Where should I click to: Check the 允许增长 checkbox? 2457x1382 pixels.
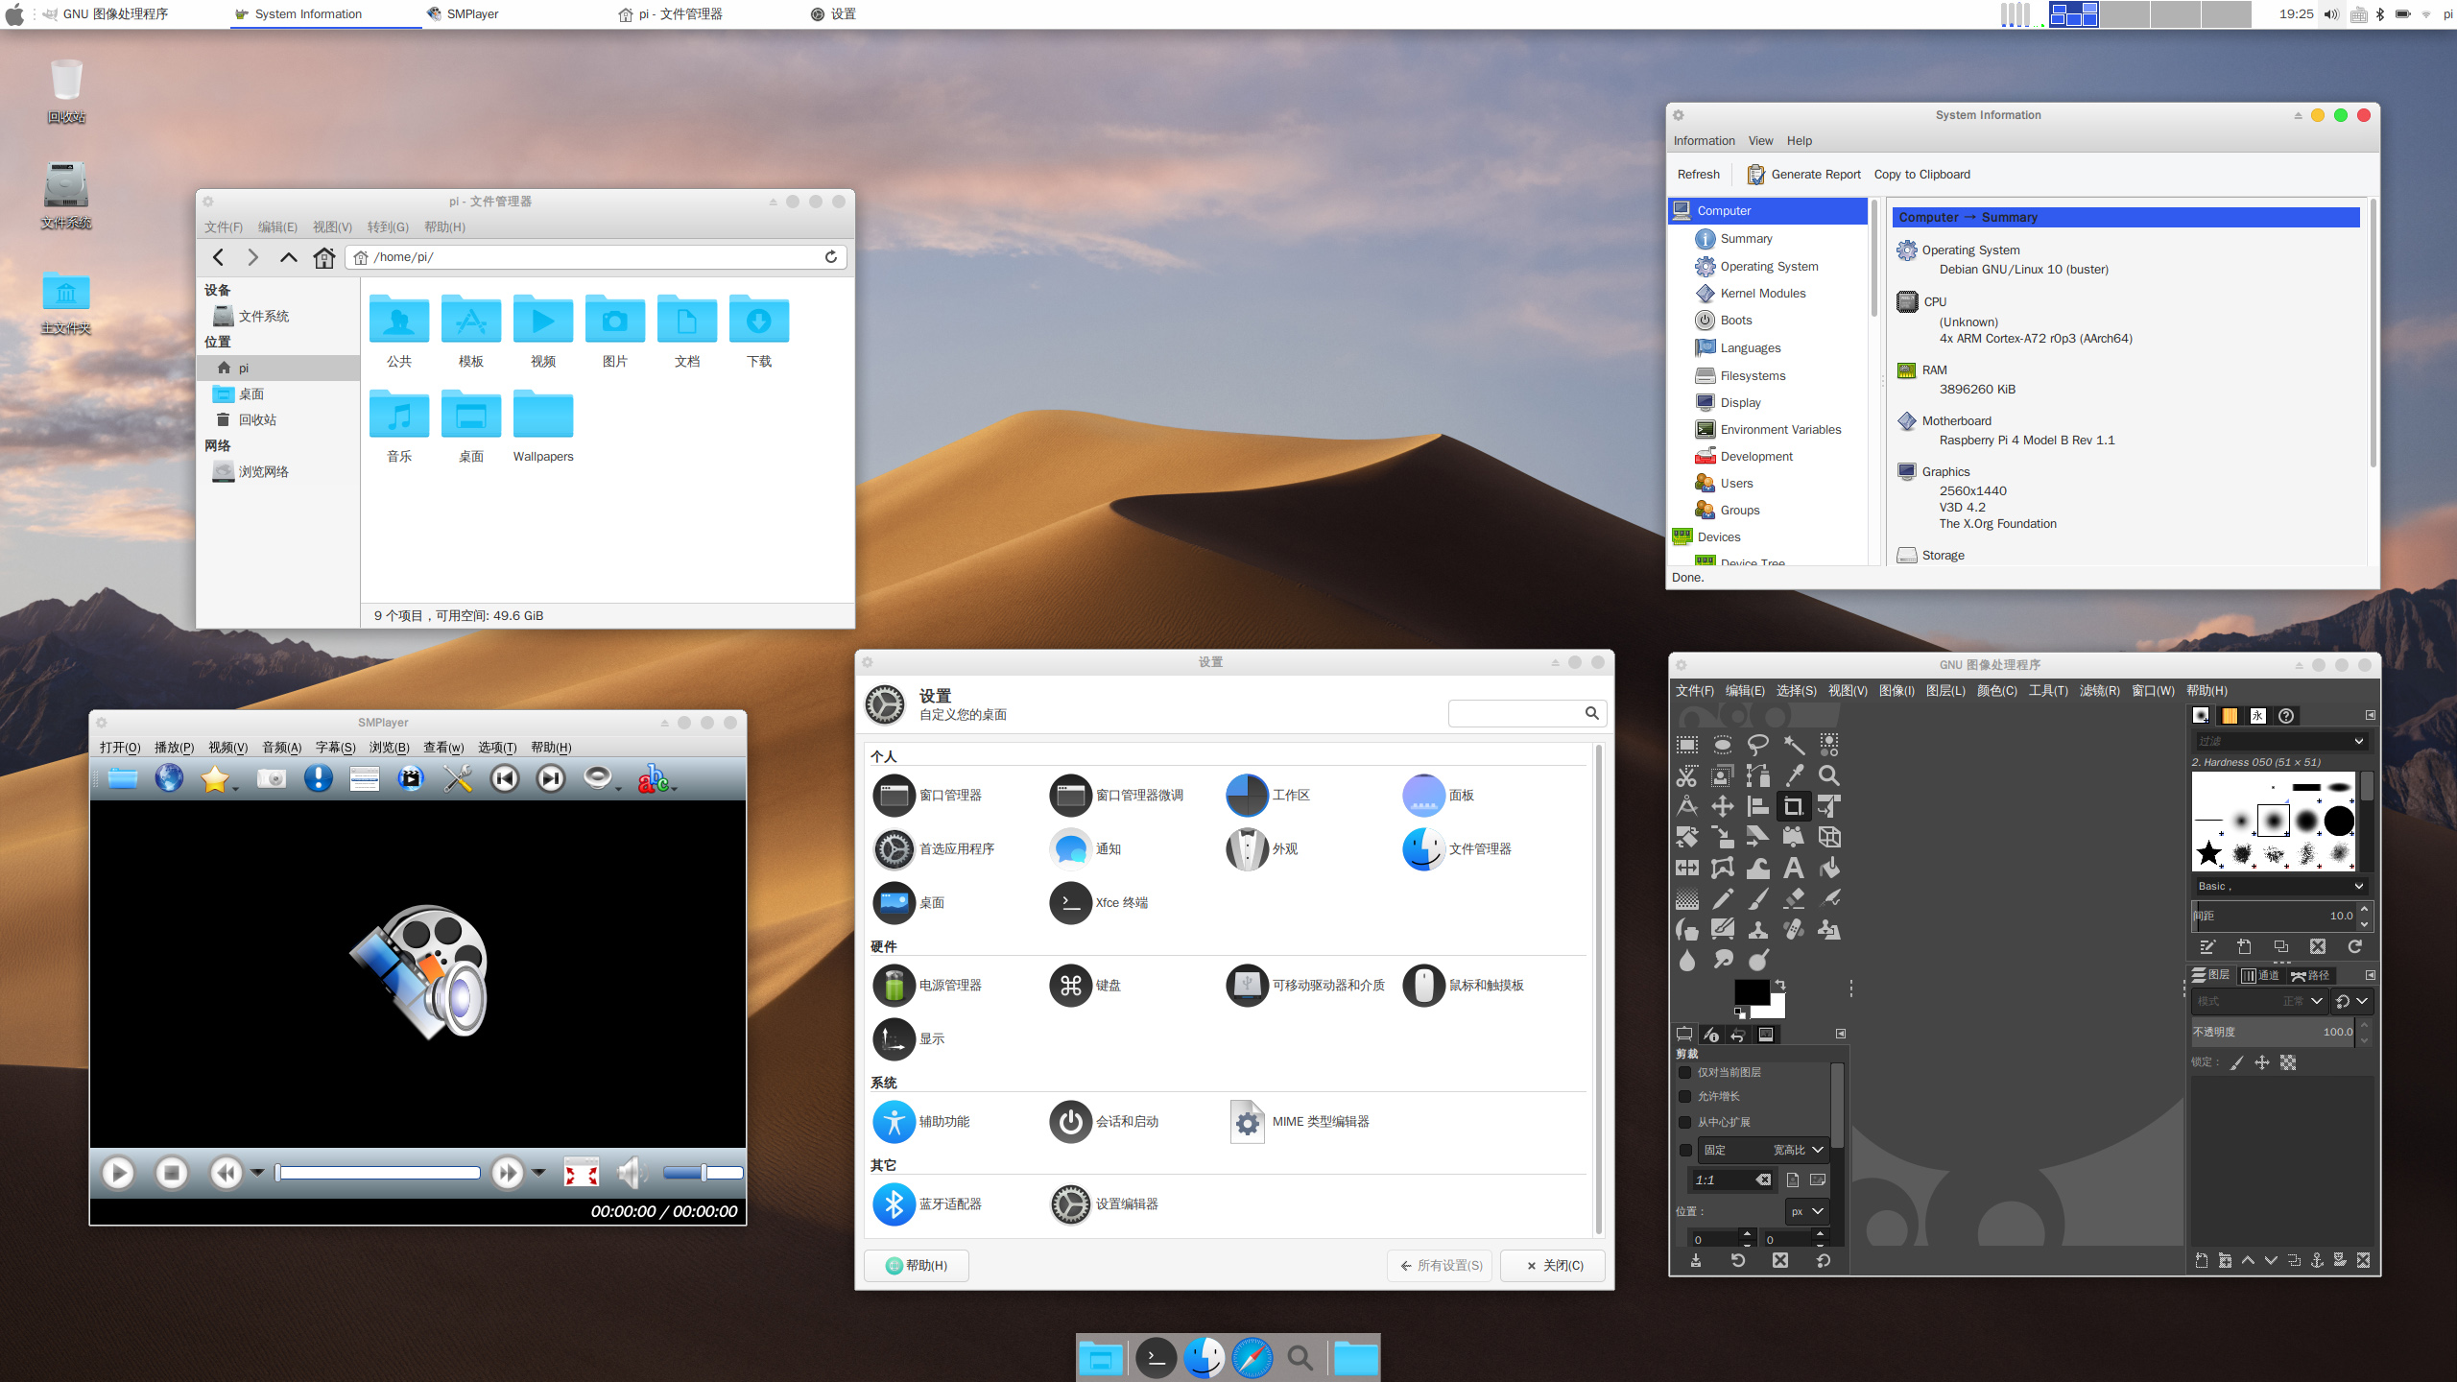pyautogui.click(x=1684, y=1096)
